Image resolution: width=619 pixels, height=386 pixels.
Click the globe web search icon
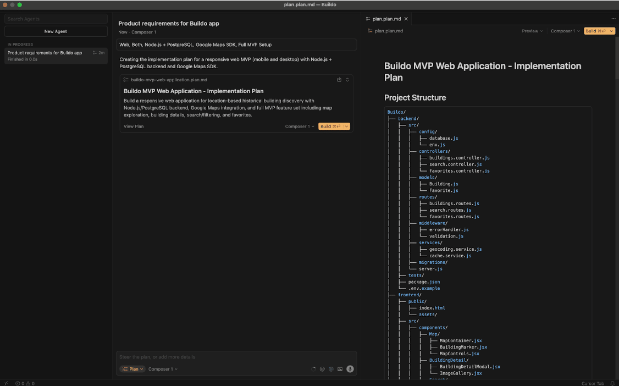point(331,369)
